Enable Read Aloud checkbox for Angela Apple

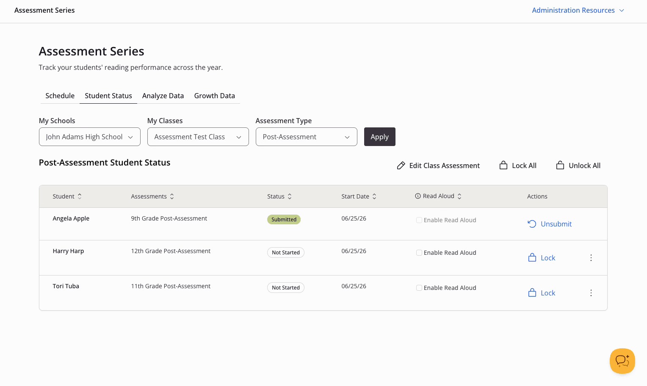(419, 220)
